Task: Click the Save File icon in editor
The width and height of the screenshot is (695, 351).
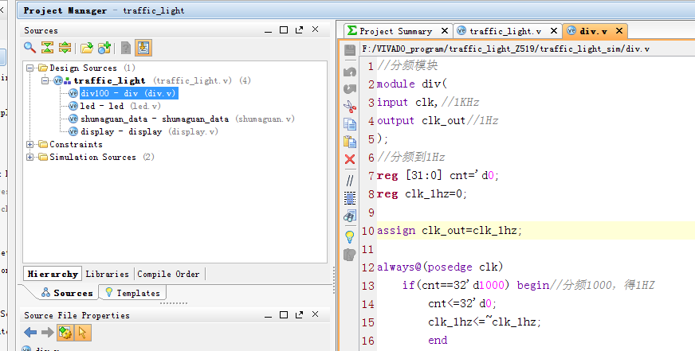Action: pyautogui.click(x=350, y=49)
